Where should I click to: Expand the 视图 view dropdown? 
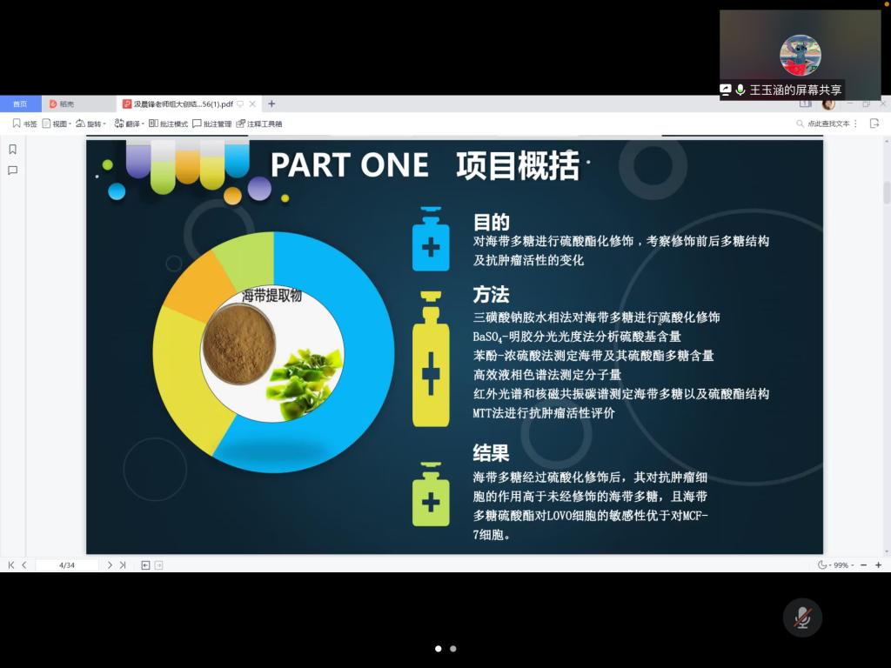pos(57,124)
